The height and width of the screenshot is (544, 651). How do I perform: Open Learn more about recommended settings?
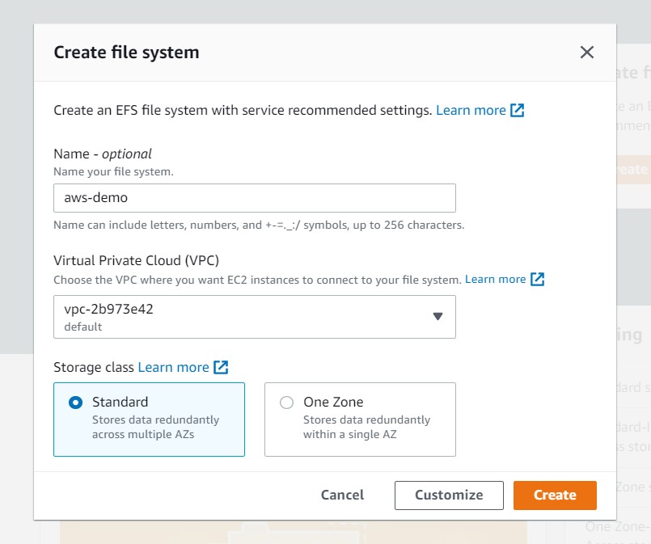(471, 110)
